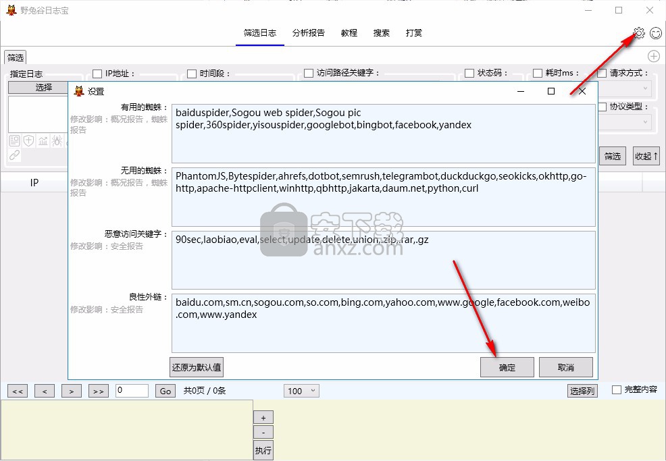Enable the 耗时ms checkbox
666x461 pixels.
(x=538, y=73)
